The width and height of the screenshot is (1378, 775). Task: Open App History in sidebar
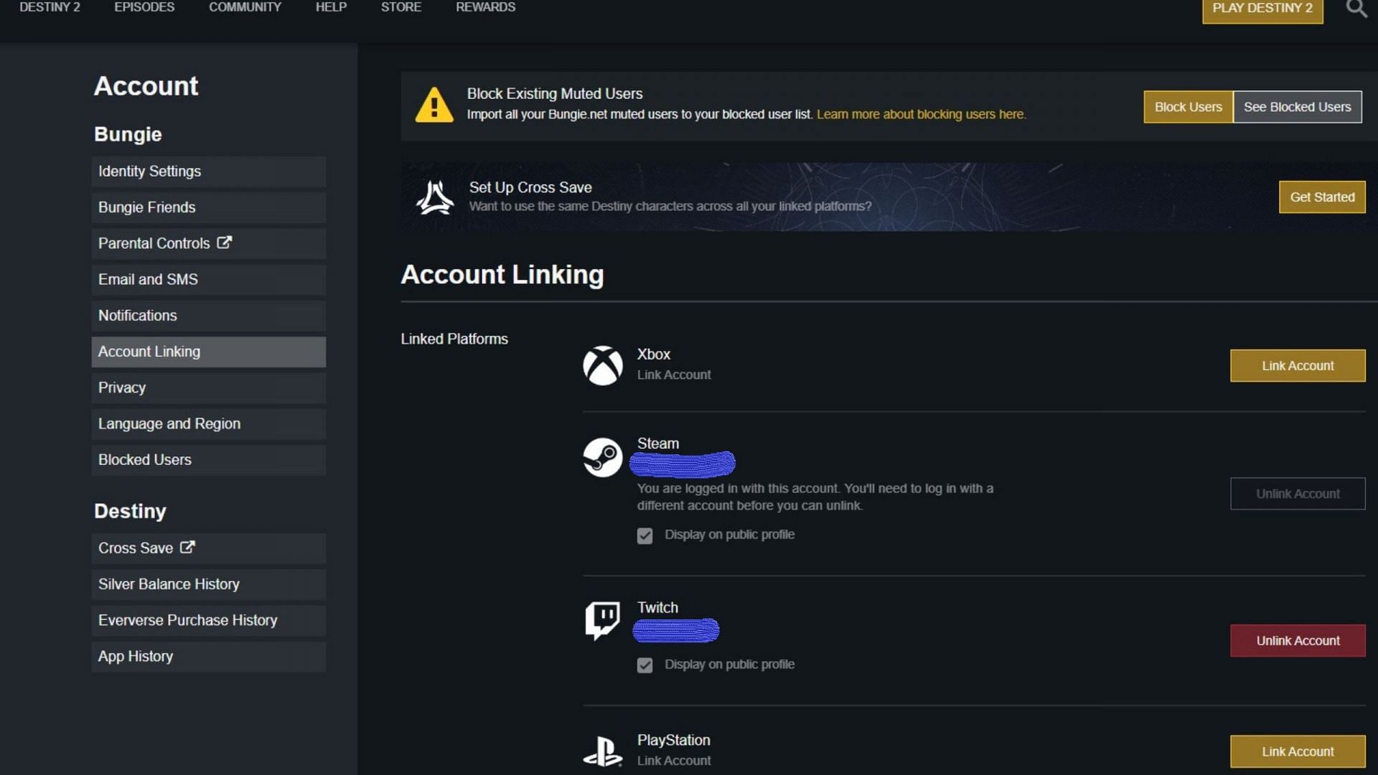(x=209, y=657)
